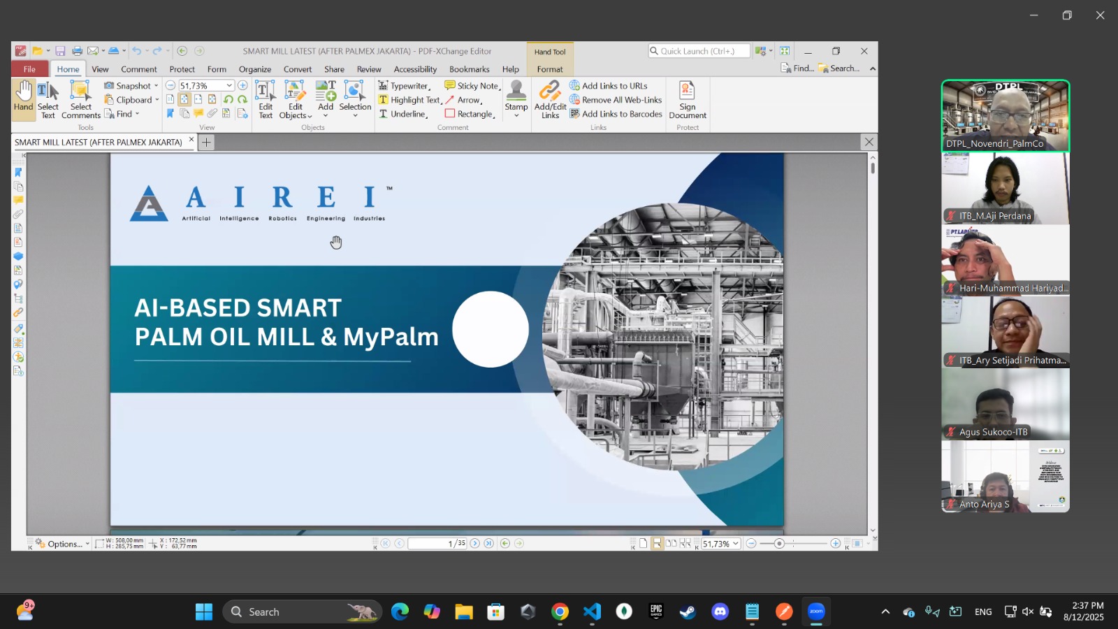Toggle the Highlight Text tool

click(x=411, y=99)
